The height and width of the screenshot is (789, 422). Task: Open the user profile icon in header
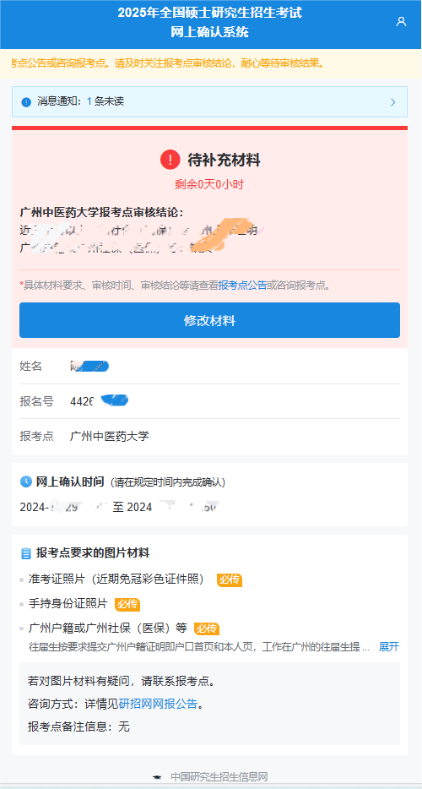pyautogui.click(x=401, y=22)
